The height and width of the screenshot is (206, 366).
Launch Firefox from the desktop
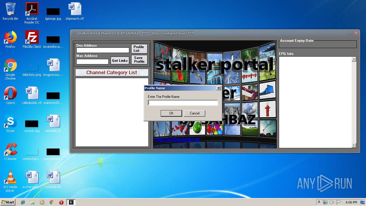coord(10,39)
